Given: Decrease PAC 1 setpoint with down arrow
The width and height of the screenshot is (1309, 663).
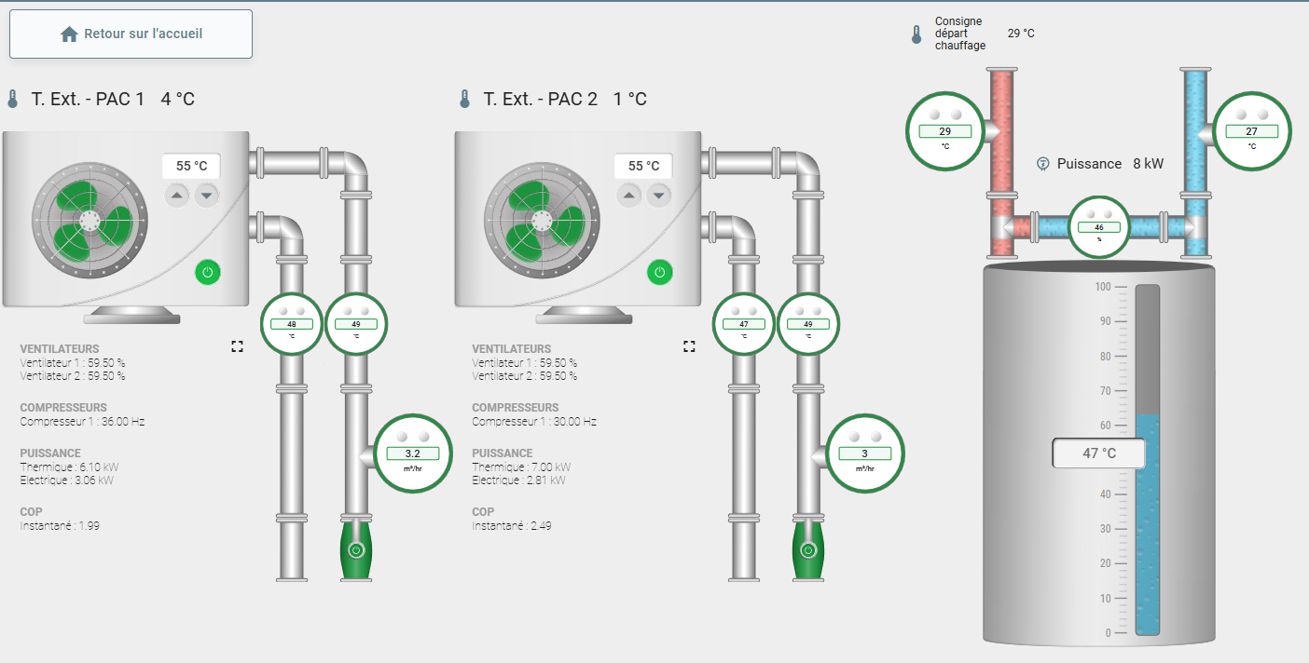Looking at the screenshot, I should point(206,195).
